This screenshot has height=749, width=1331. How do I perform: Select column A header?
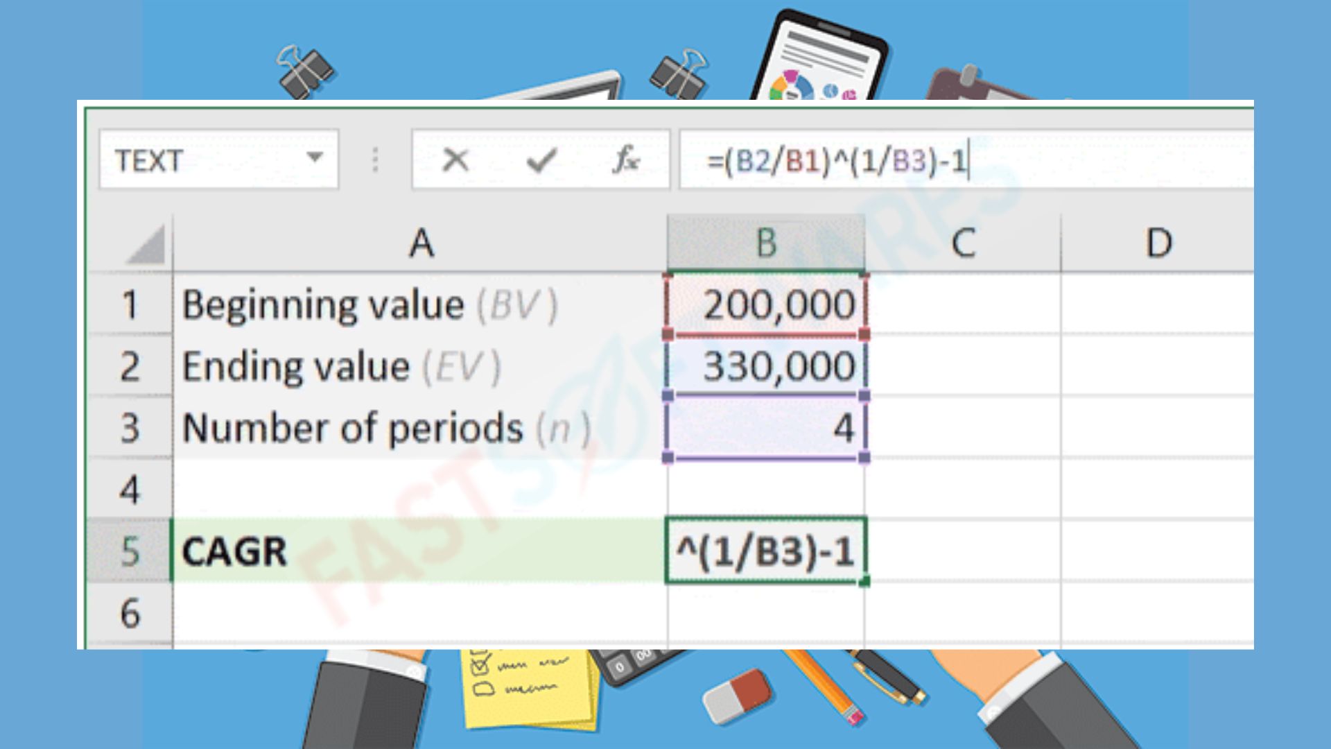(420, 243)
